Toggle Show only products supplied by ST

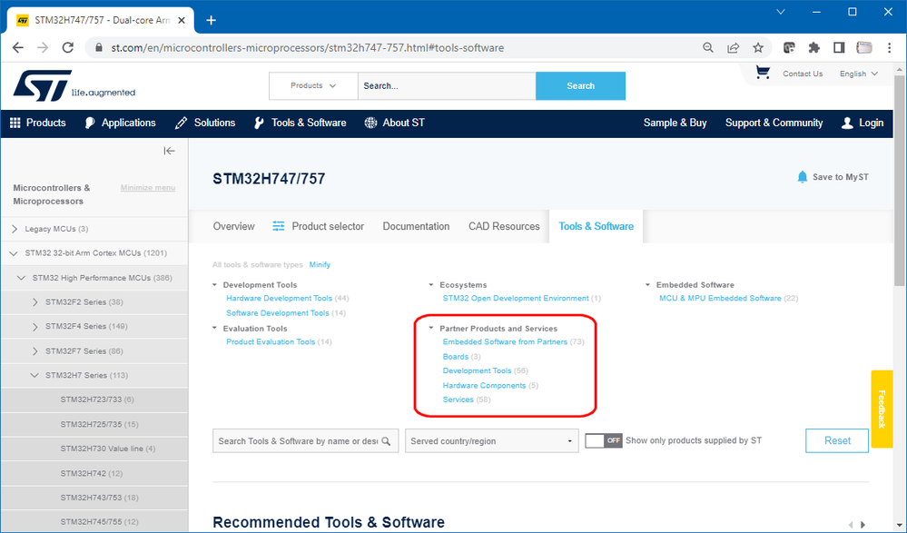(x=604, y=441)
